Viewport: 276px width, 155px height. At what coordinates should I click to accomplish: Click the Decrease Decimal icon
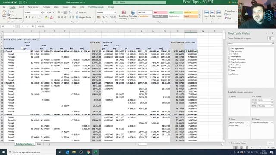[x=115, y=17]
